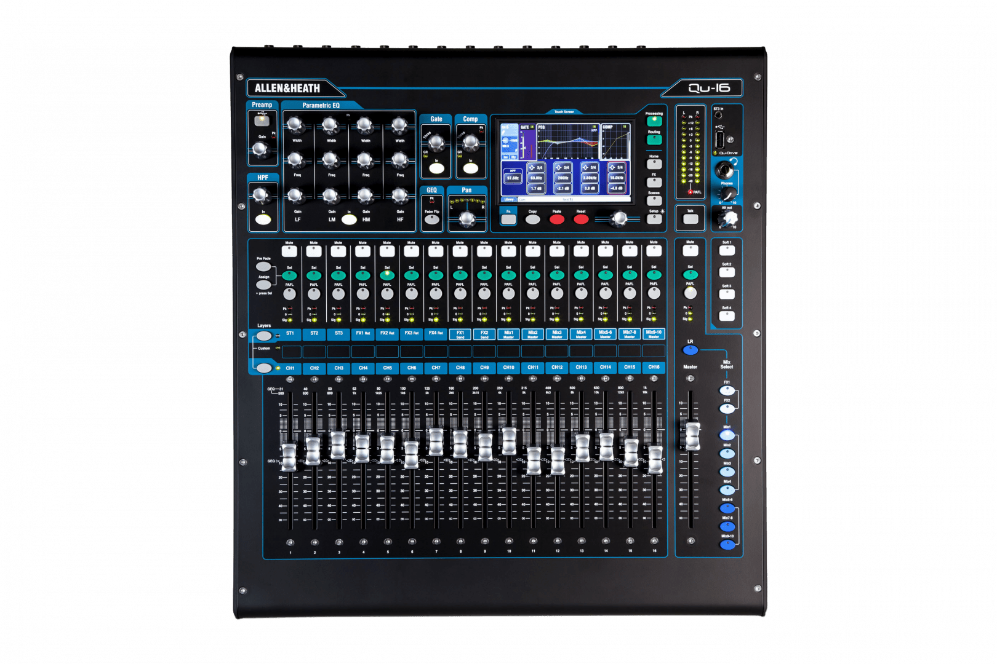This screenshot has width=997, height=664.
Task: Select the FX1 mix key
Action: coord(727,390)
